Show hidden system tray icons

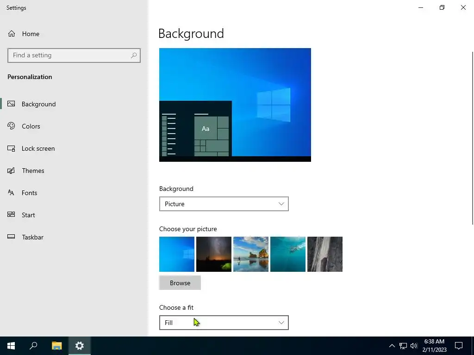click(x=392, y=346)
